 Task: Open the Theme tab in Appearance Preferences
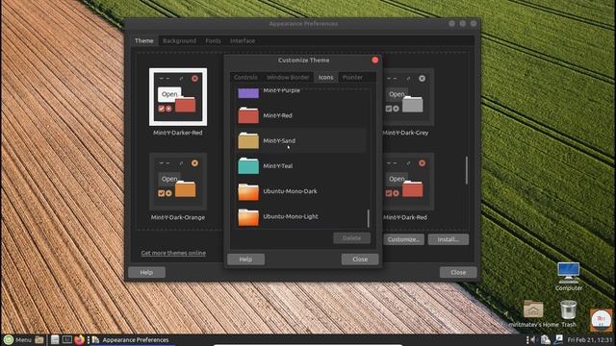(144, 40)
